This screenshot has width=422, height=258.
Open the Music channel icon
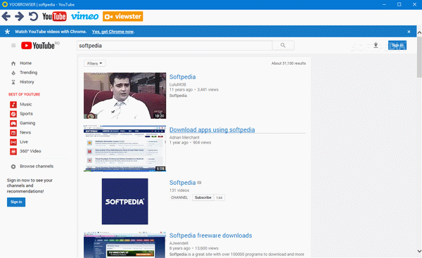pyautogui.click(x=13, y=104)
